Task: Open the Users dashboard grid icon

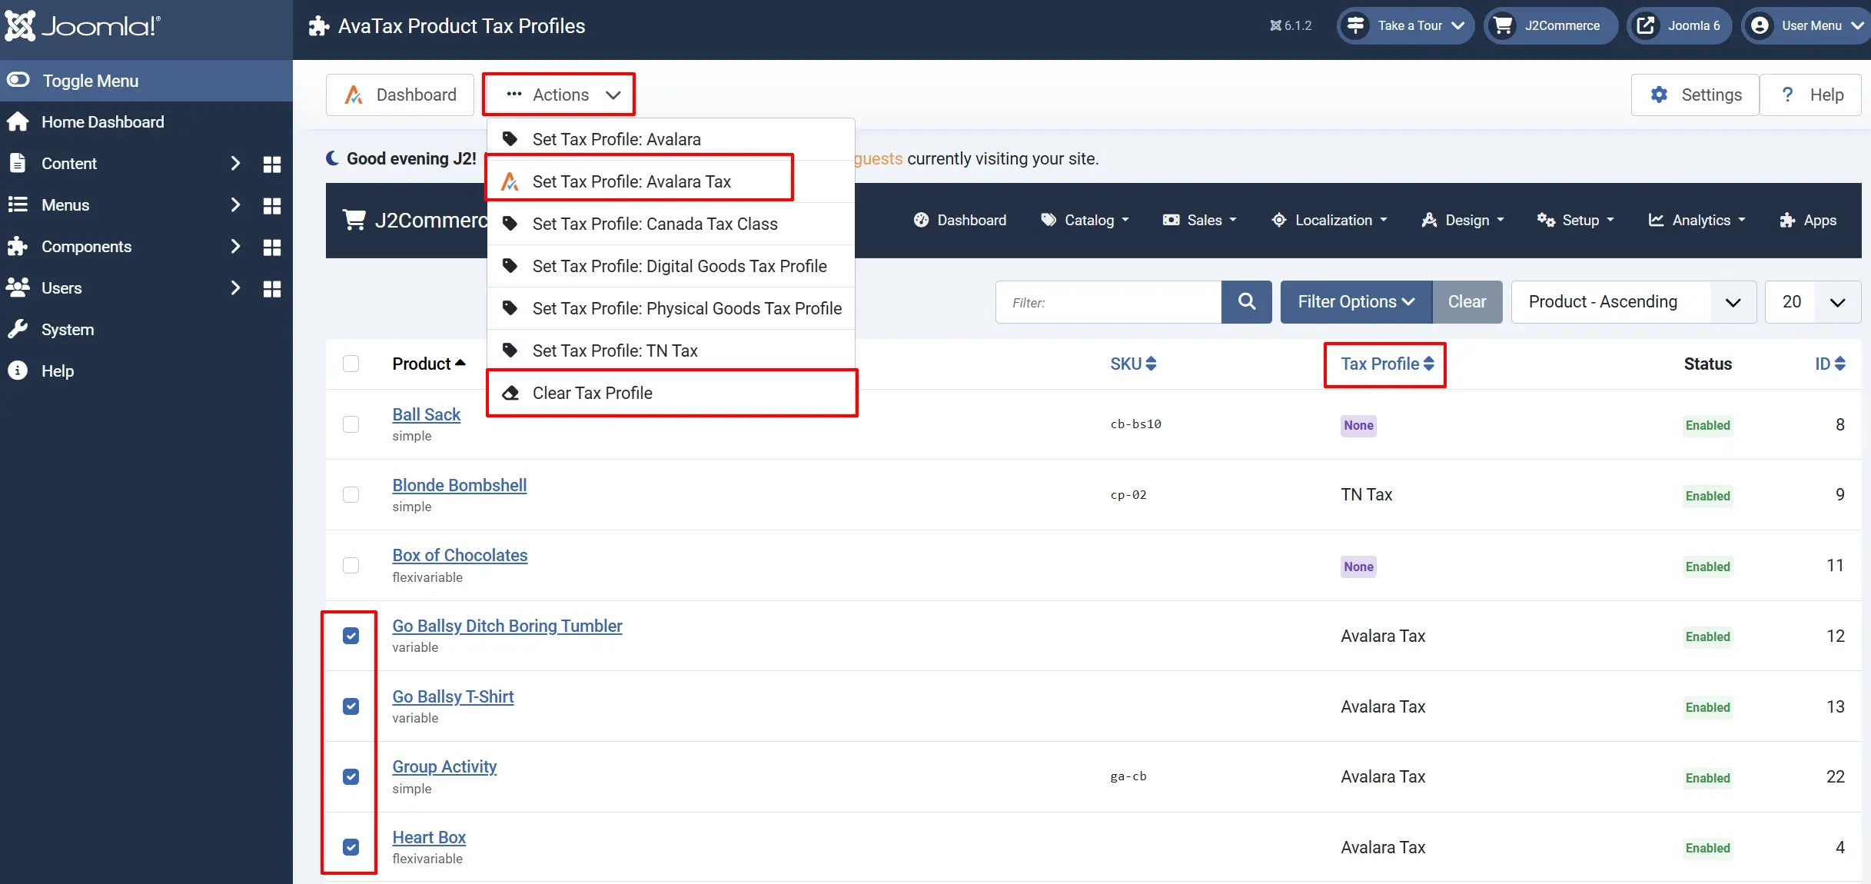Action: coord(272,288)
